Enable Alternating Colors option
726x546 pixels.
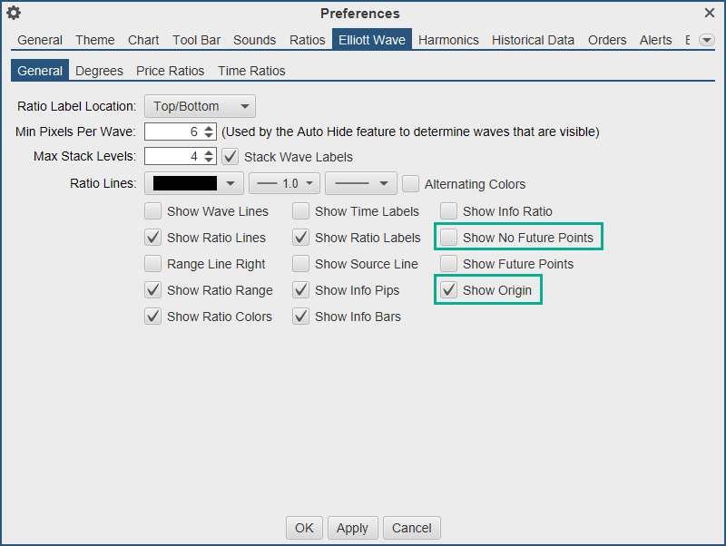click(x=411, y=184)
